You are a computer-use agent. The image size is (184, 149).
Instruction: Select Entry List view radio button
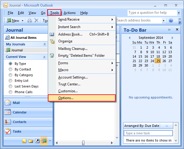(10, 81)
